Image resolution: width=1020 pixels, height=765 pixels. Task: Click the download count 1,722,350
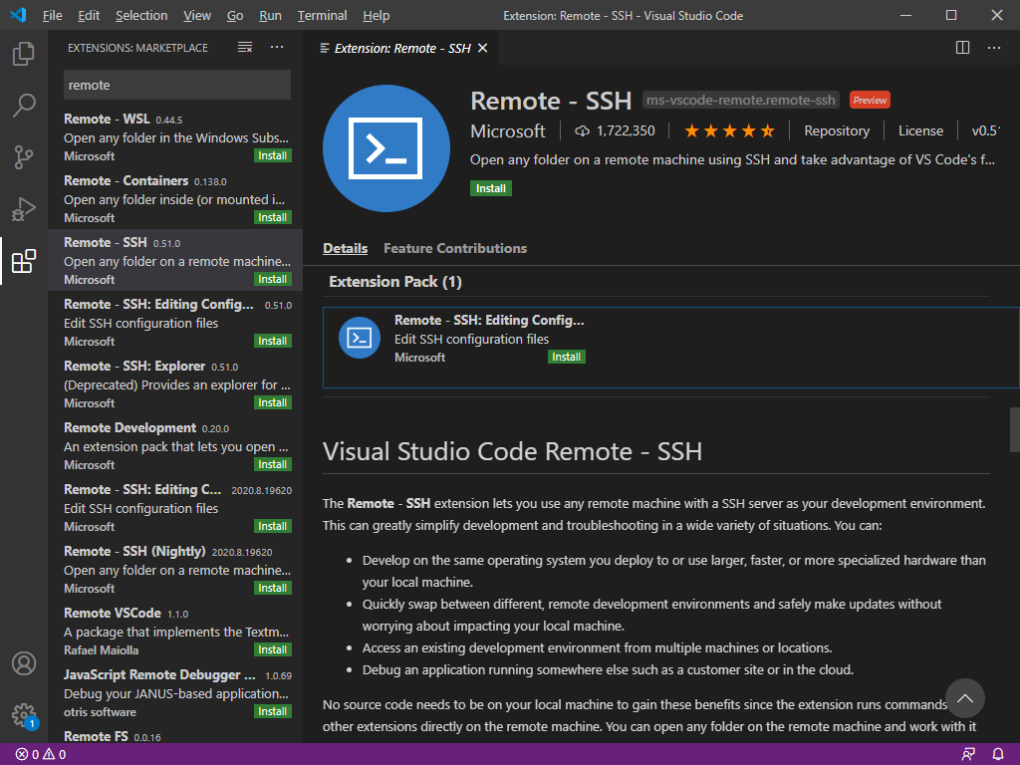615,131
